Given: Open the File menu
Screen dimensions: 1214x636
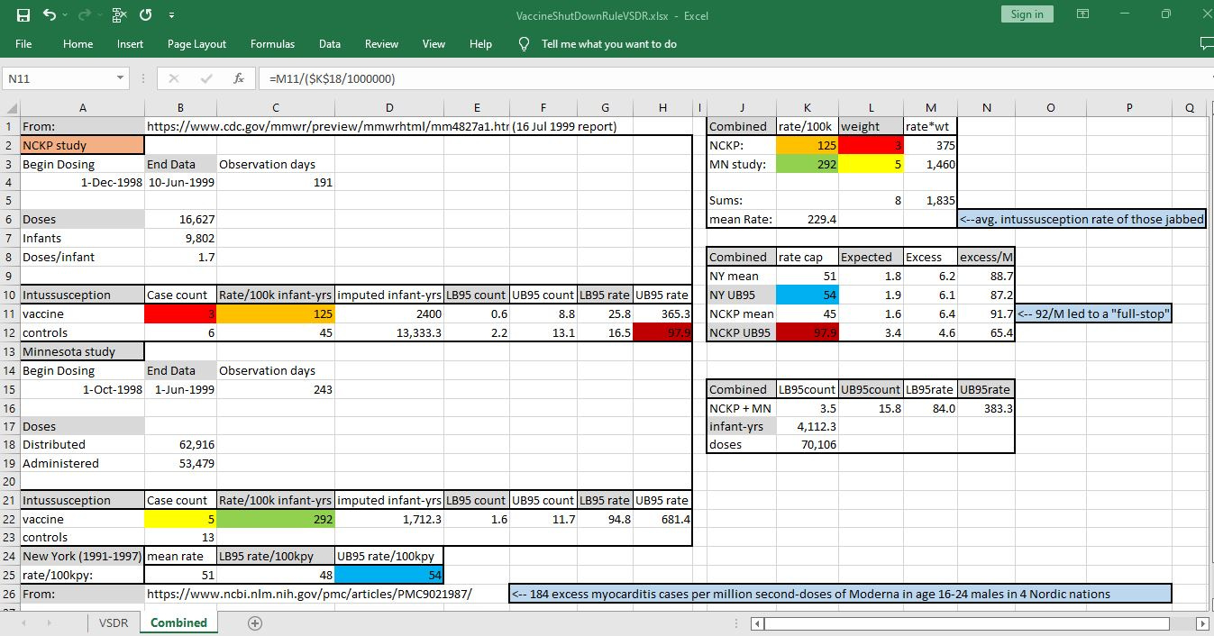Looking at the screenshot, I should coord(23,44).
